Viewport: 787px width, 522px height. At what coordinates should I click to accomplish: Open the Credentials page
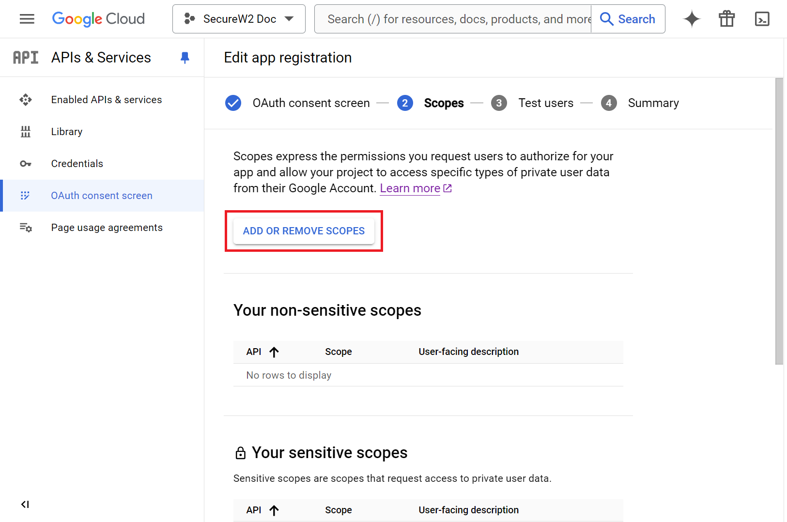(x=77, y=164)
